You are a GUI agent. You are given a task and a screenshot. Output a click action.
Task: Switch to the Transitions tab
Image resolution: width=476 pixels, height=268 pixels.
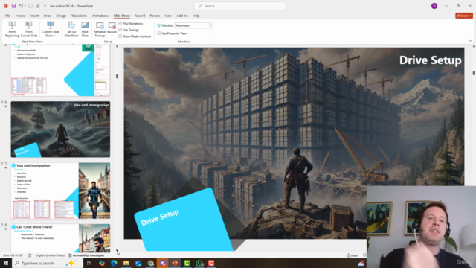79,16
